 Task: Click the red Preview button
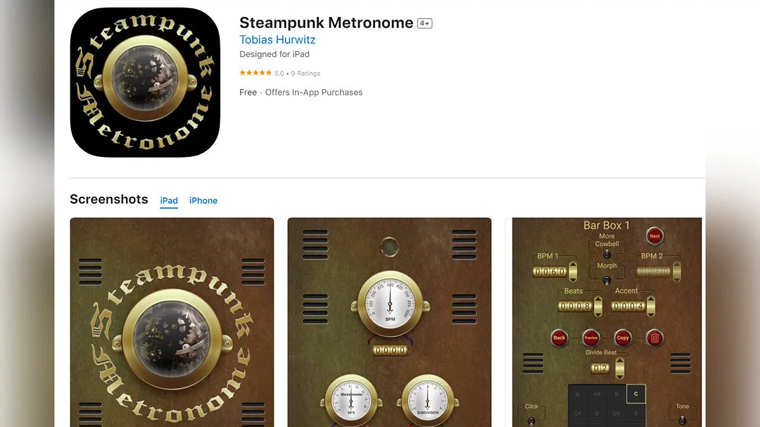(591, 337)
